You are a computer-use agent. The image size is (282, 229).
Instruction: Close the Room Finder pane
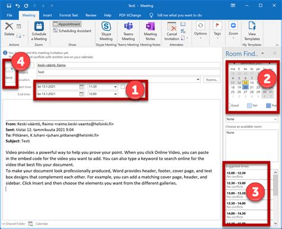pos(274,54)
